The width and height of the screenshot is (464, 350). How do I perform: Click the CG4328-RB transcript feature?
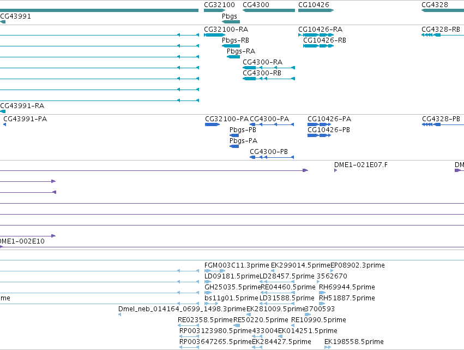443,35
